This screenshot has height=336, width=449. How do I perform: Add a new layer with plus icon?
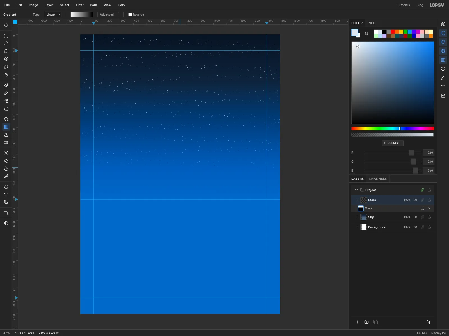pyautogui.click(x=358, y=322)
